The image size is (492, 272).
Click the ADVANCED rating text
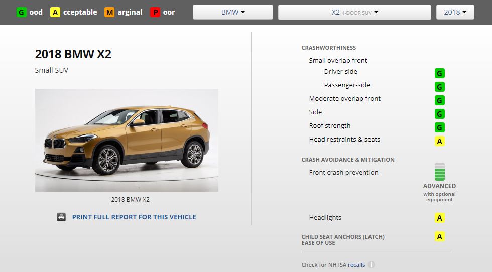tap(439, 186)
